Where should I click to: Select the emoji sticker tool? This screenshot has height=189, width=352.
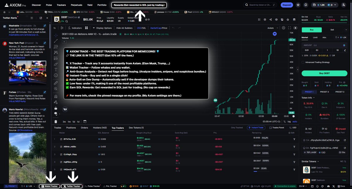[x=56, y=75]
